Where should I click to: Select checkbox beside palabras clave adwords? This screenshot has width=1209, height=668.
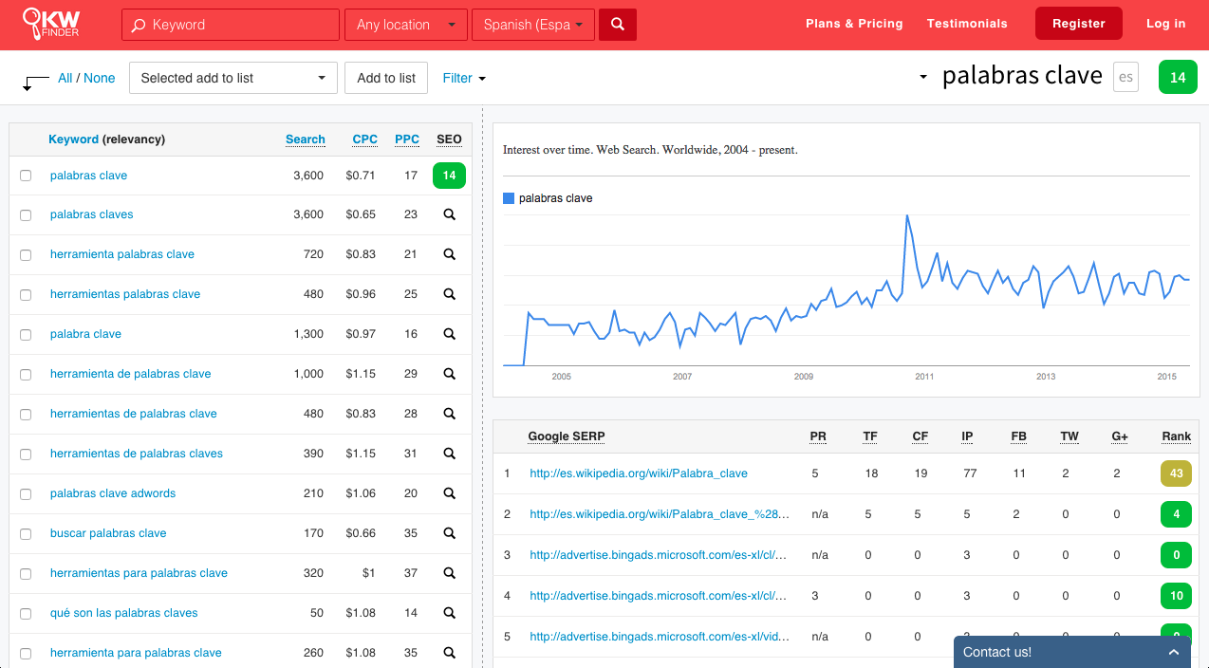point(26,493)
